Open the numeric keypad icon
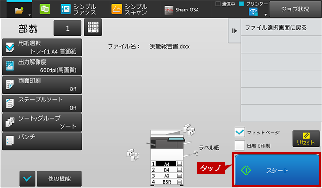 [93, 27]
